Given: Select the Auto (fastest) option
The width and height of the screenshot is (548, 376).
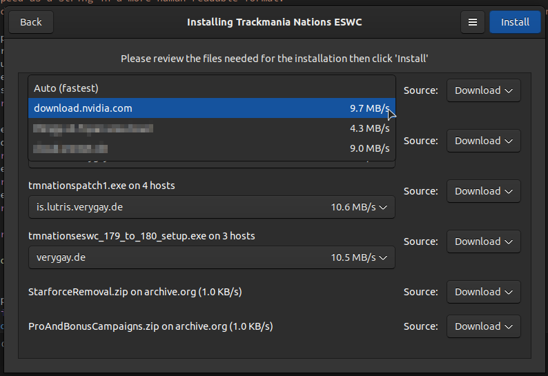Looking at the screenshot, I should pos(212,88).
